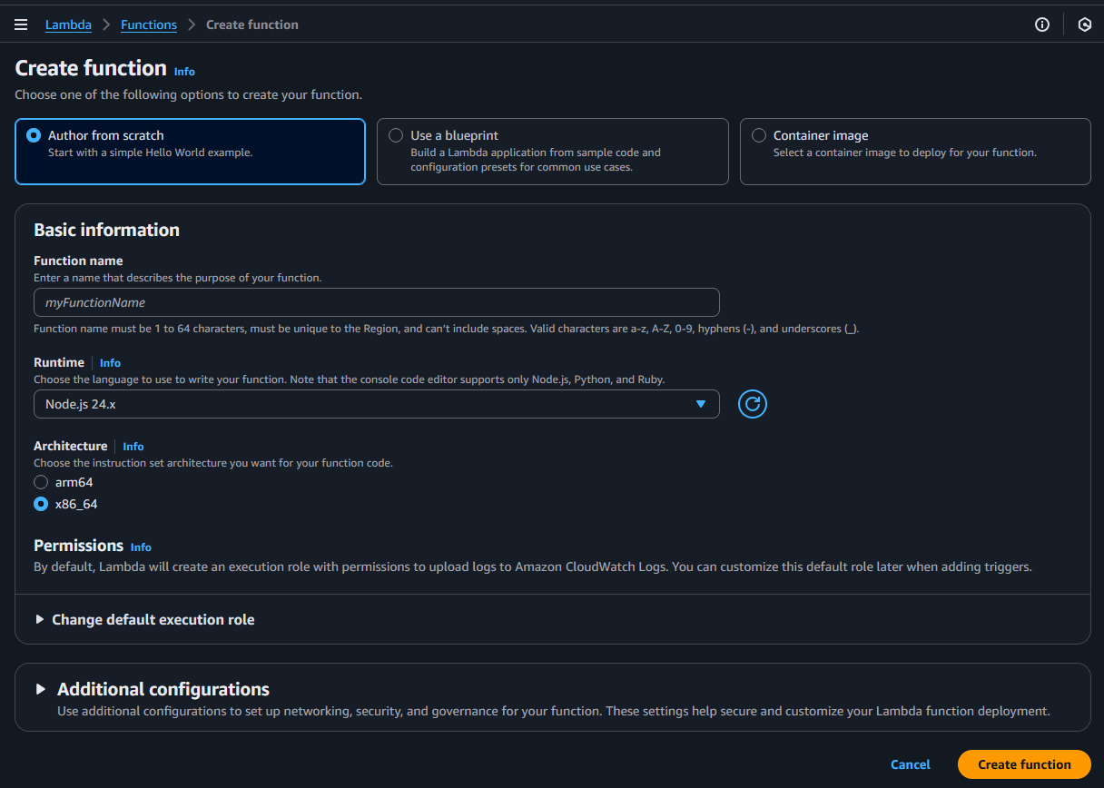Open Info link next to Permissions
This screenshot has width=1104, height=788.
tap(141, 547)
